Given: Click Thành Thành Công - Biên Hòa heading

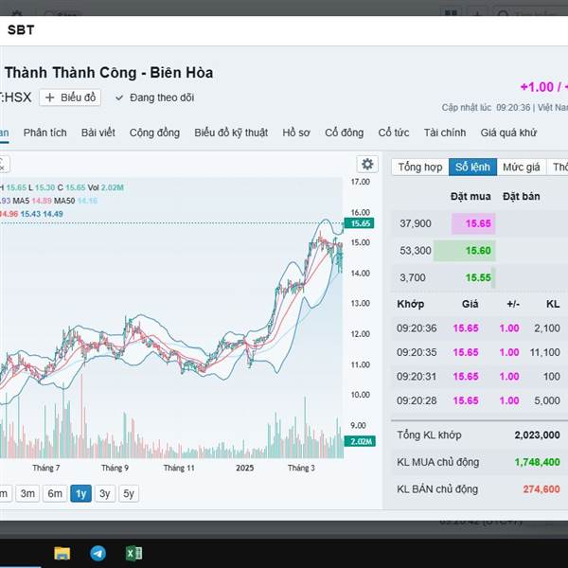Looking at the screenshot, I should tap(108, 73).
